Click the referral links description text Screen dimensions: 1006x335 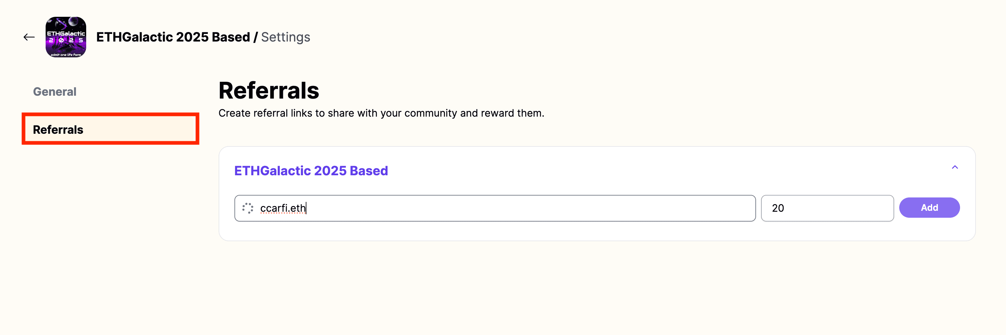[x=381, y=113]
